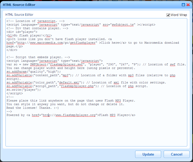Click the "Location of javascript" comment line

click(x=36, y=21)
